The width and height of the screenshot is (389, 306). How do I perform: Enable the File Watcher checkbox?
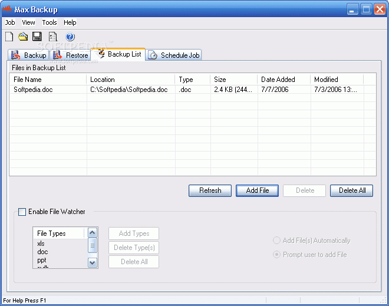coord(22,212)
